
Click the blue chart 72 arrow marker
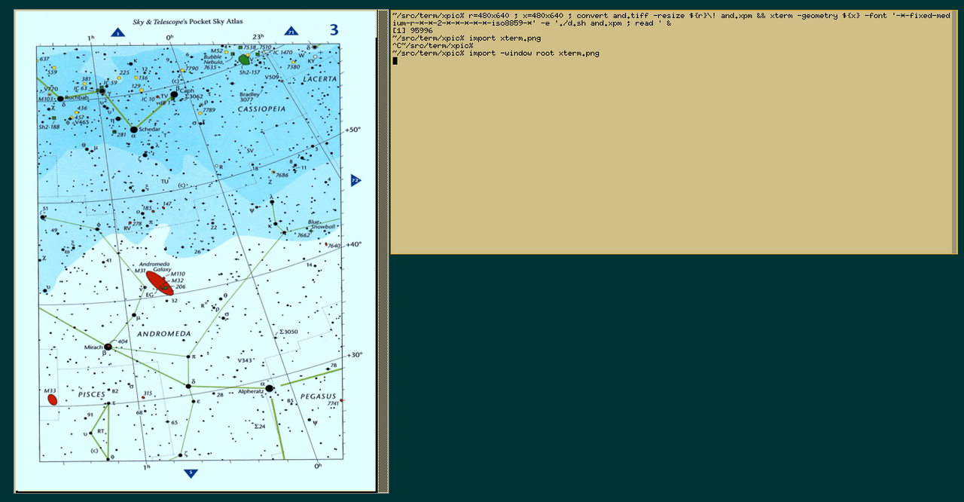355,180
